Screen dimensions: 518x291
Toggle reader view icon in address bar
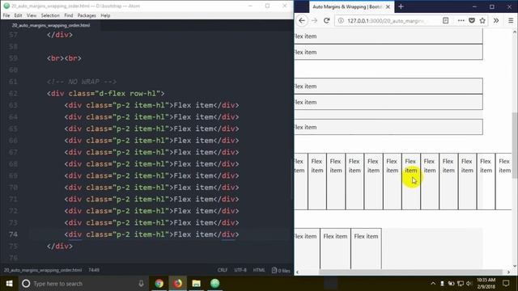[x=445, y=20]
